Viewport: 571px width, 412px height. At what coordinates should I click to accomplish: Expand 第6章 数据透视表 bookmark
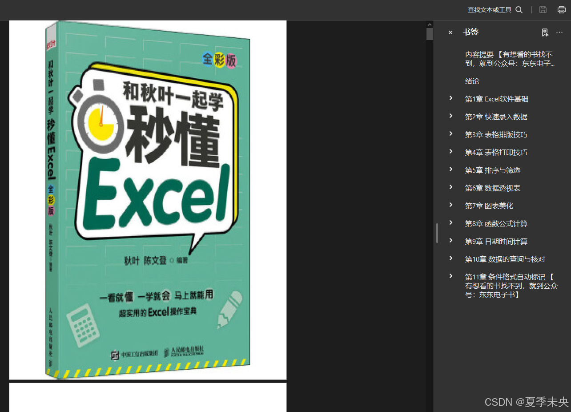coord(451,187)
